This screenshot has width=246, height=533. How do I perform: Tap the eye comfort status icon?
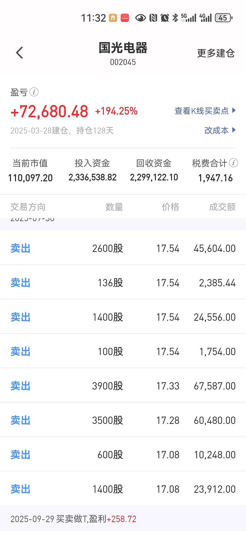pos(141,18)
